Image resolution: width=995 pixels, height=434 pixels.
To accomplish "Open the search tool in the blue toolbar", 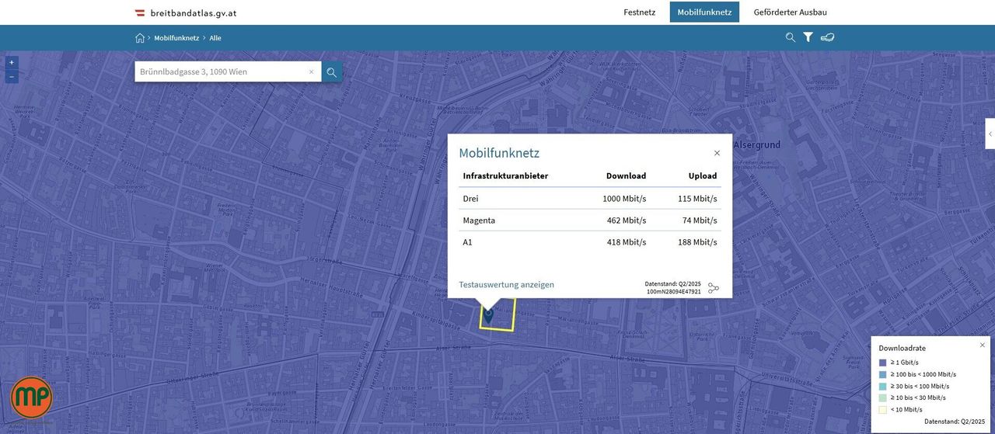I will (790, 37).
